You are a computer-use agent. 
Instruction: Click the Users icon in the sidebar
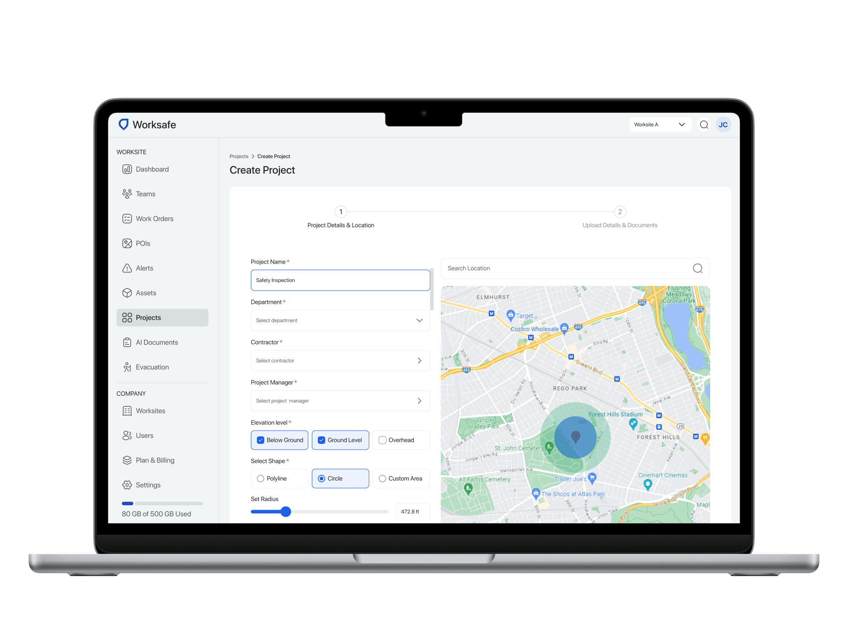127,435
